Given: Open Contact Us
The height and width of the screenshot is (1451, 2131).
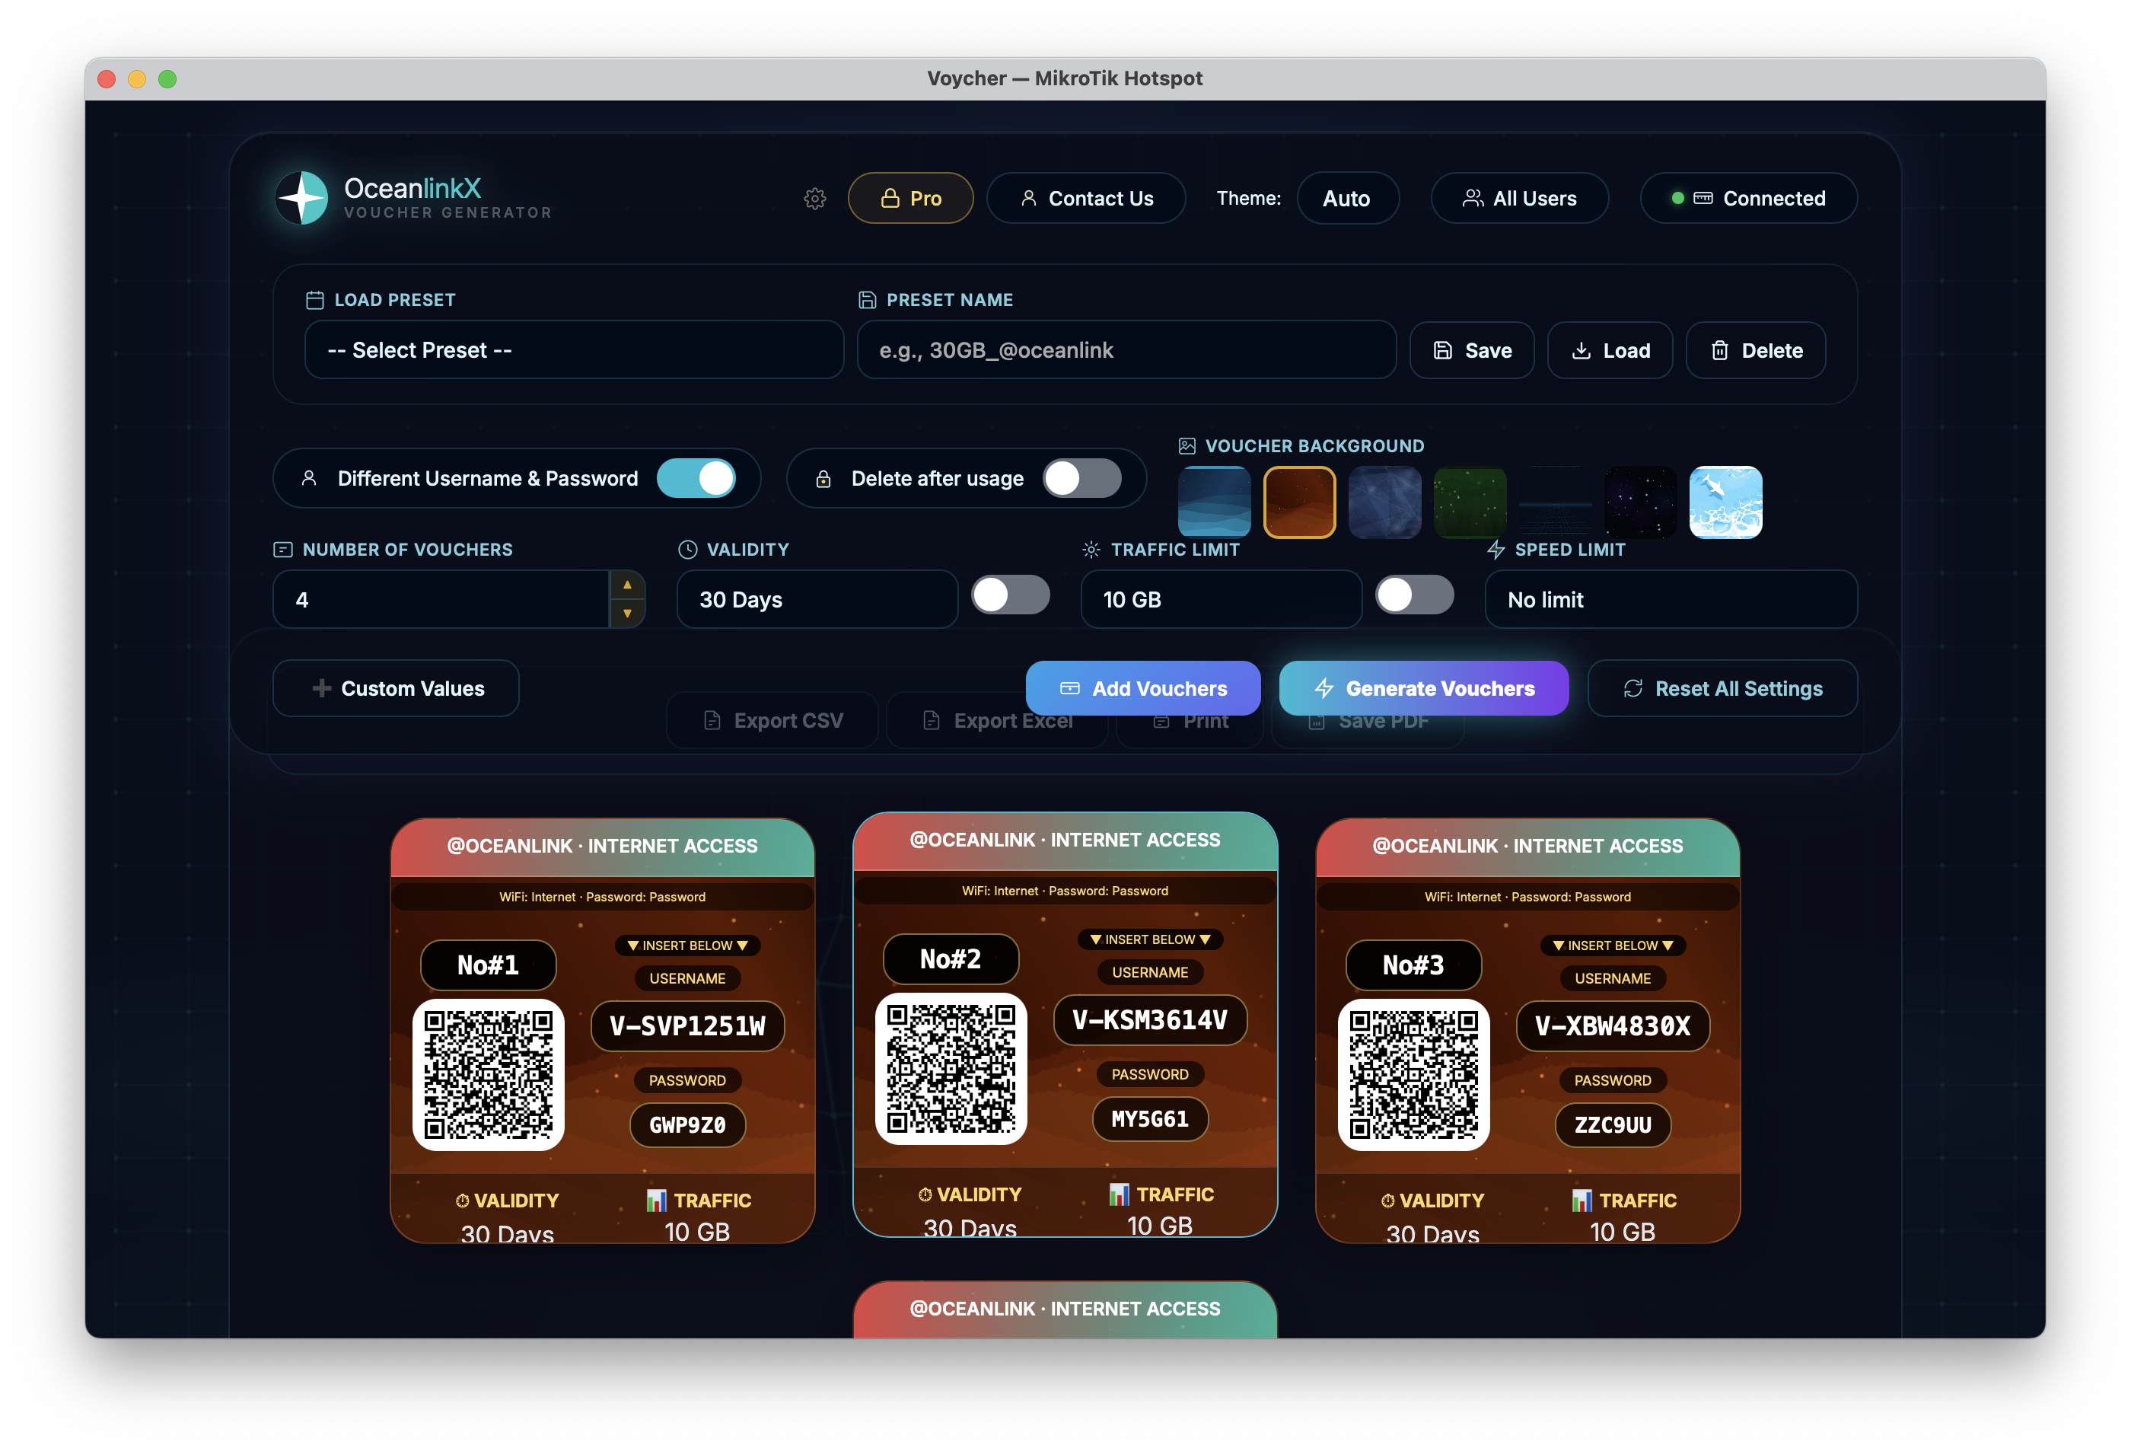Looking at the screenshot, I should click(1086, 198).
